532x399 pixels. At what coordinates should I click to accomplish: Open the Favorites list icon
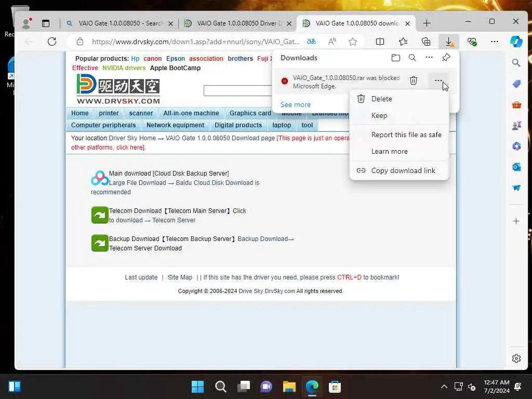pyautogui.click(x=403, y=42)
